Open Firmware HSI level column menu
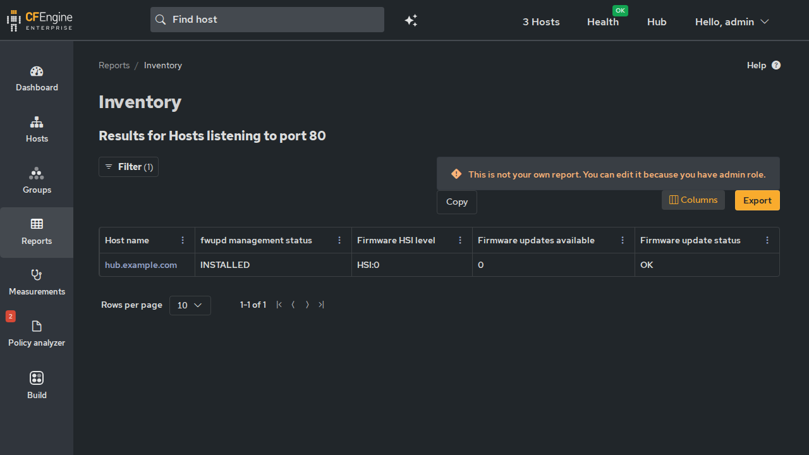 460,240
